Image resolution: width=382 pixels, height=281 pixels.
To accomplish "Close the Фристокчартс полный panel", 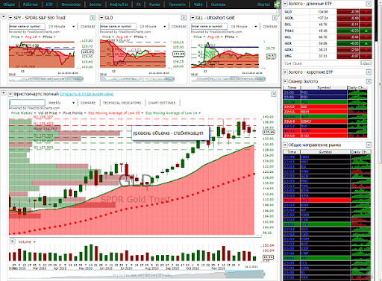I will (x=274, y=94).
